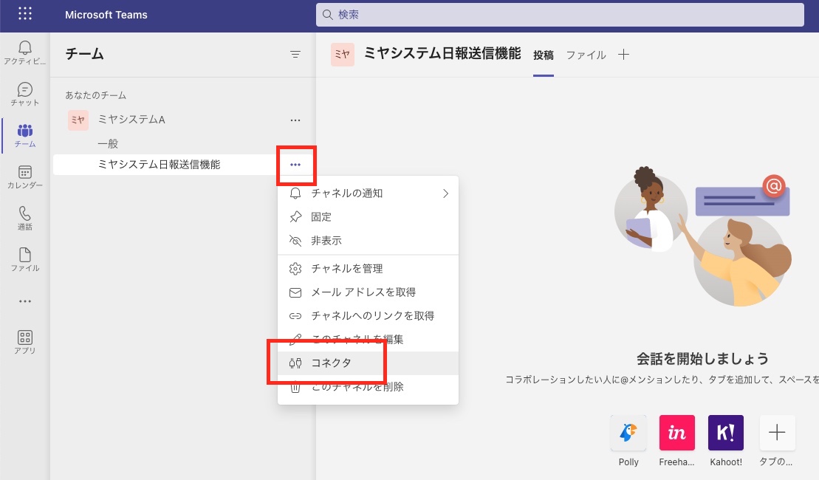819x480 pixels.
Task: Add a new tab with plus icon
Action: tap(623, 55)
